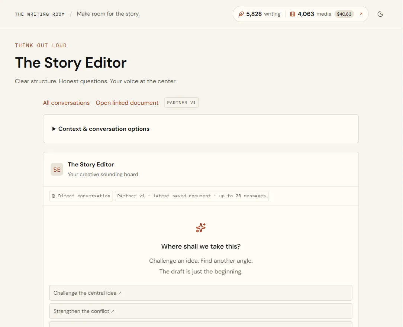Click the Make room for the story tagline
Viewport: 403px width, 327px height.
(108, 14)
